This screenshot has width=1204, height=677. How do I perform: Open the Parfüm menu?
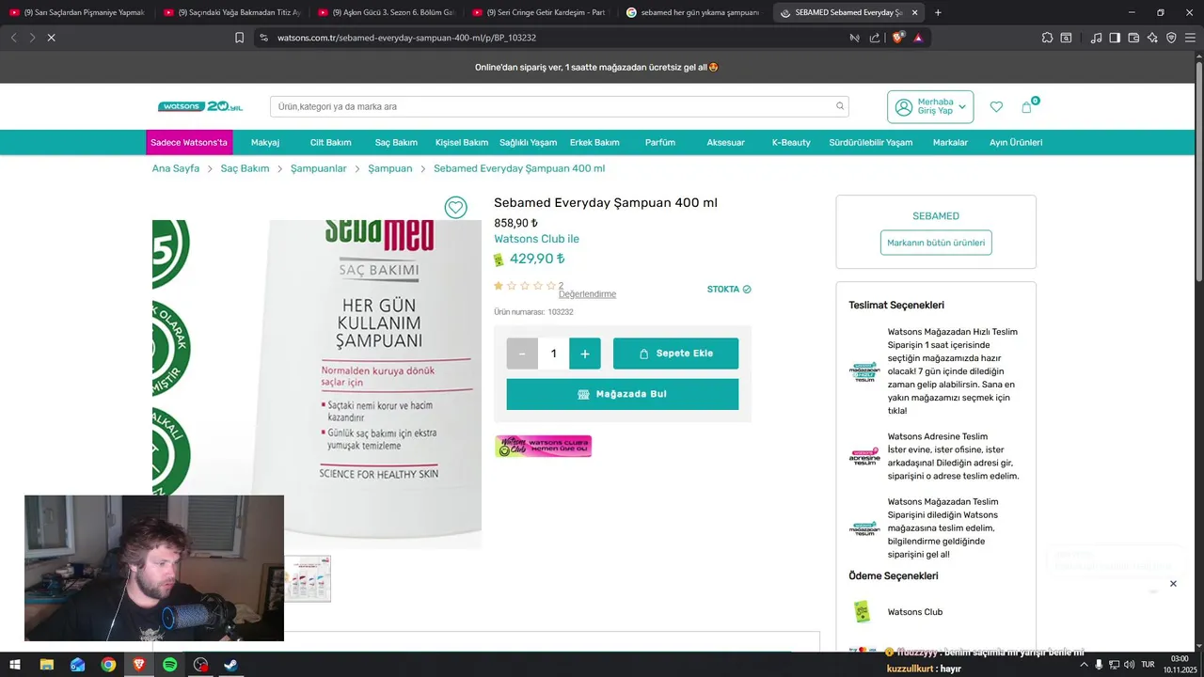[x=660, y=143]
